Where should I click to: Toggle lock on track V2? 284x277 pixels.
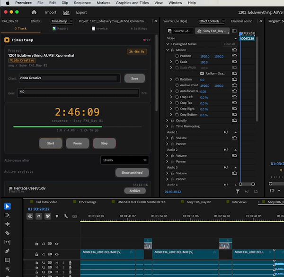(x=36, y=243)
